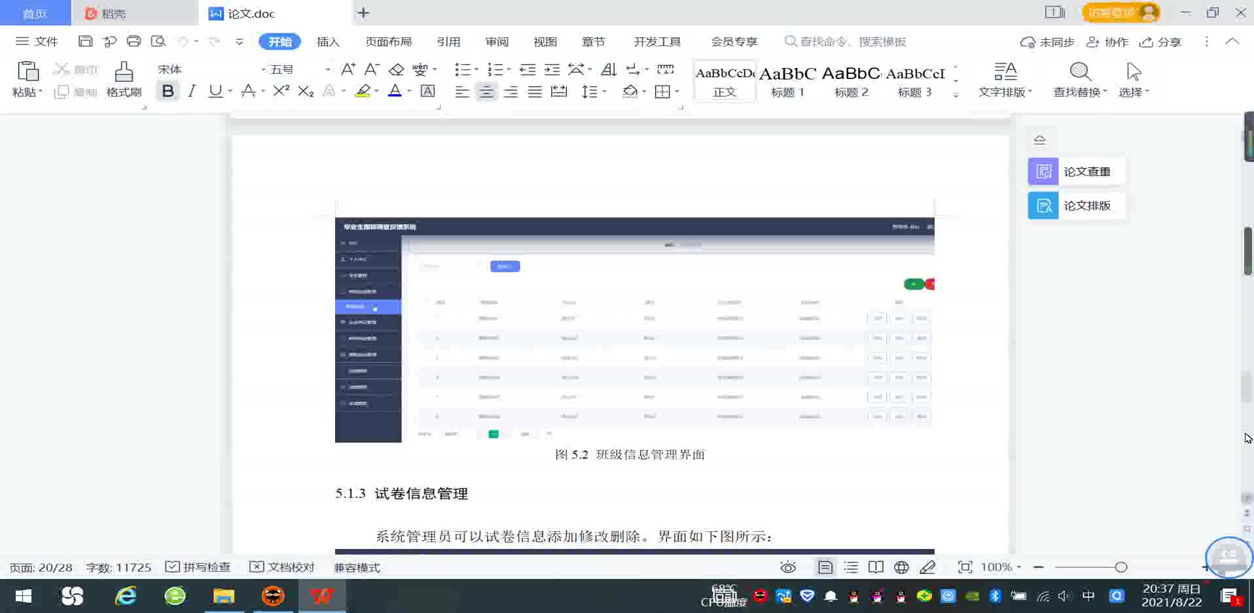Click the print icon in quick toolbar

coord(134,41)
